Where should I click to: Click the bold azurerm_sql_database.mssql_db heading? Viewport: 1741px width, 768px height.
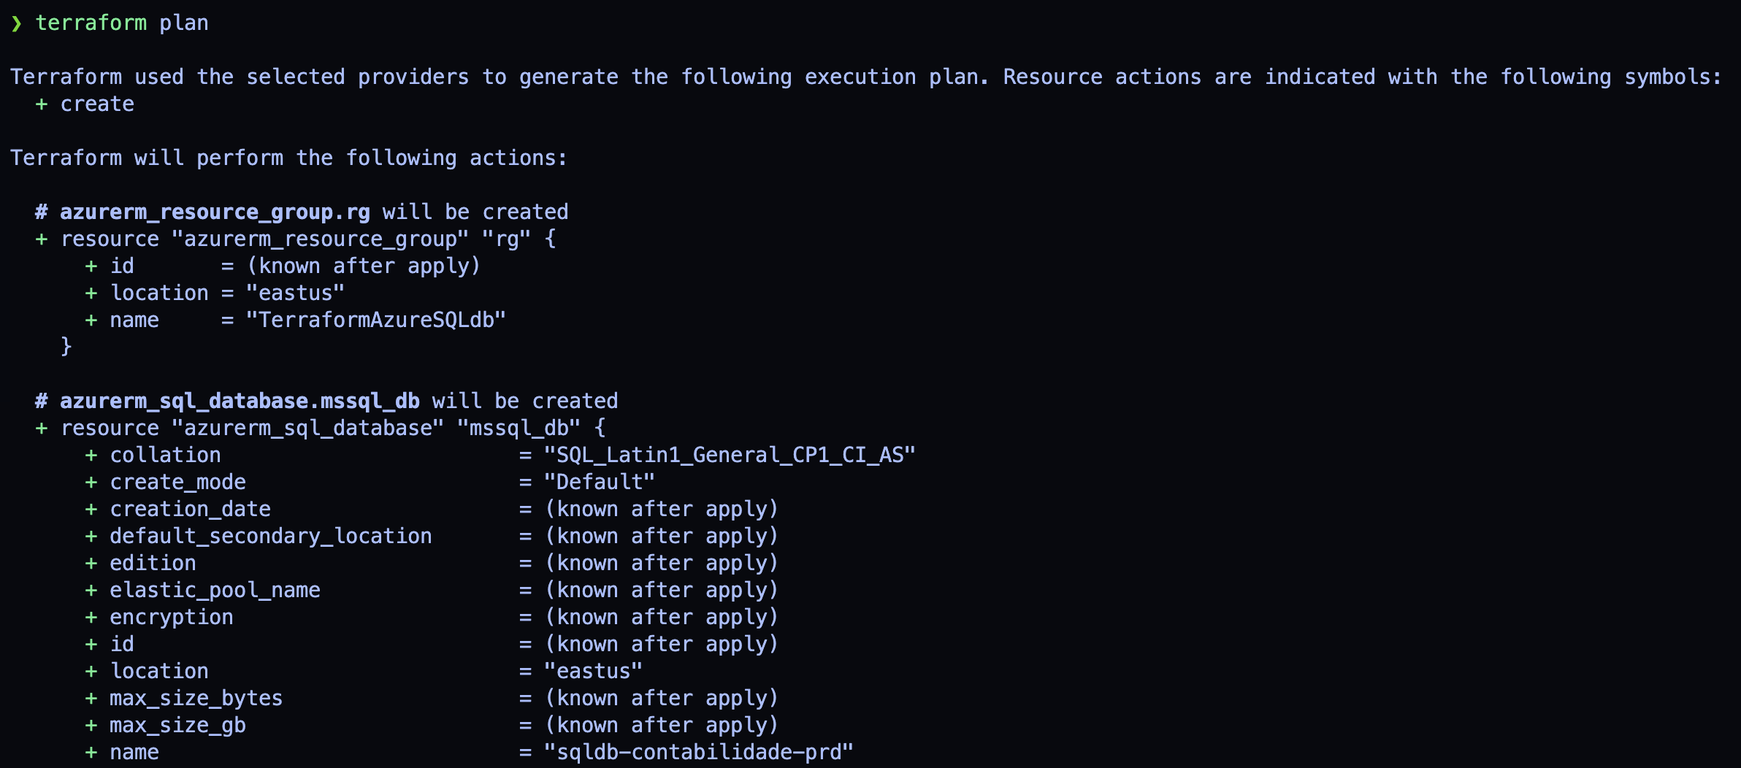tap(240, 402)
